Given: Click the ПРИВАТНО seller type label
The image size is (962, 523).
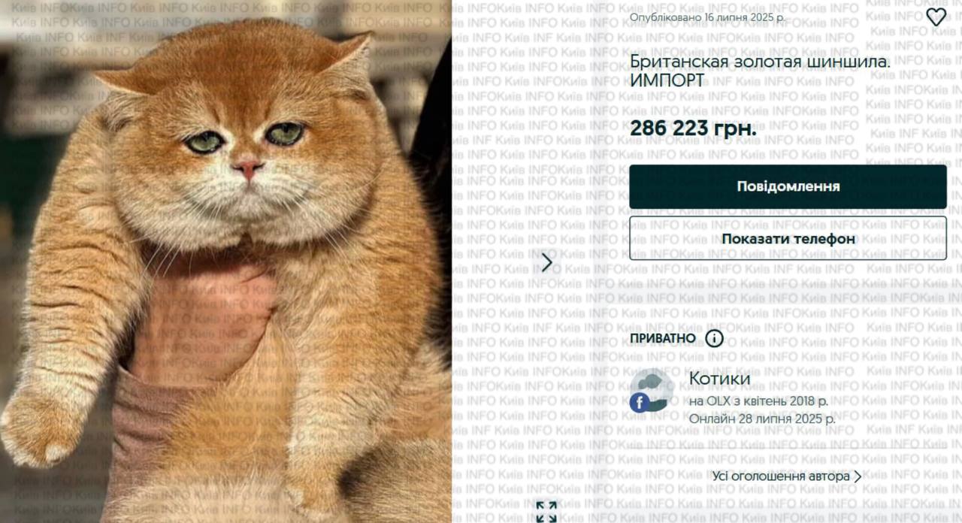Looking at the screenshot, I should tap(663, 338).
